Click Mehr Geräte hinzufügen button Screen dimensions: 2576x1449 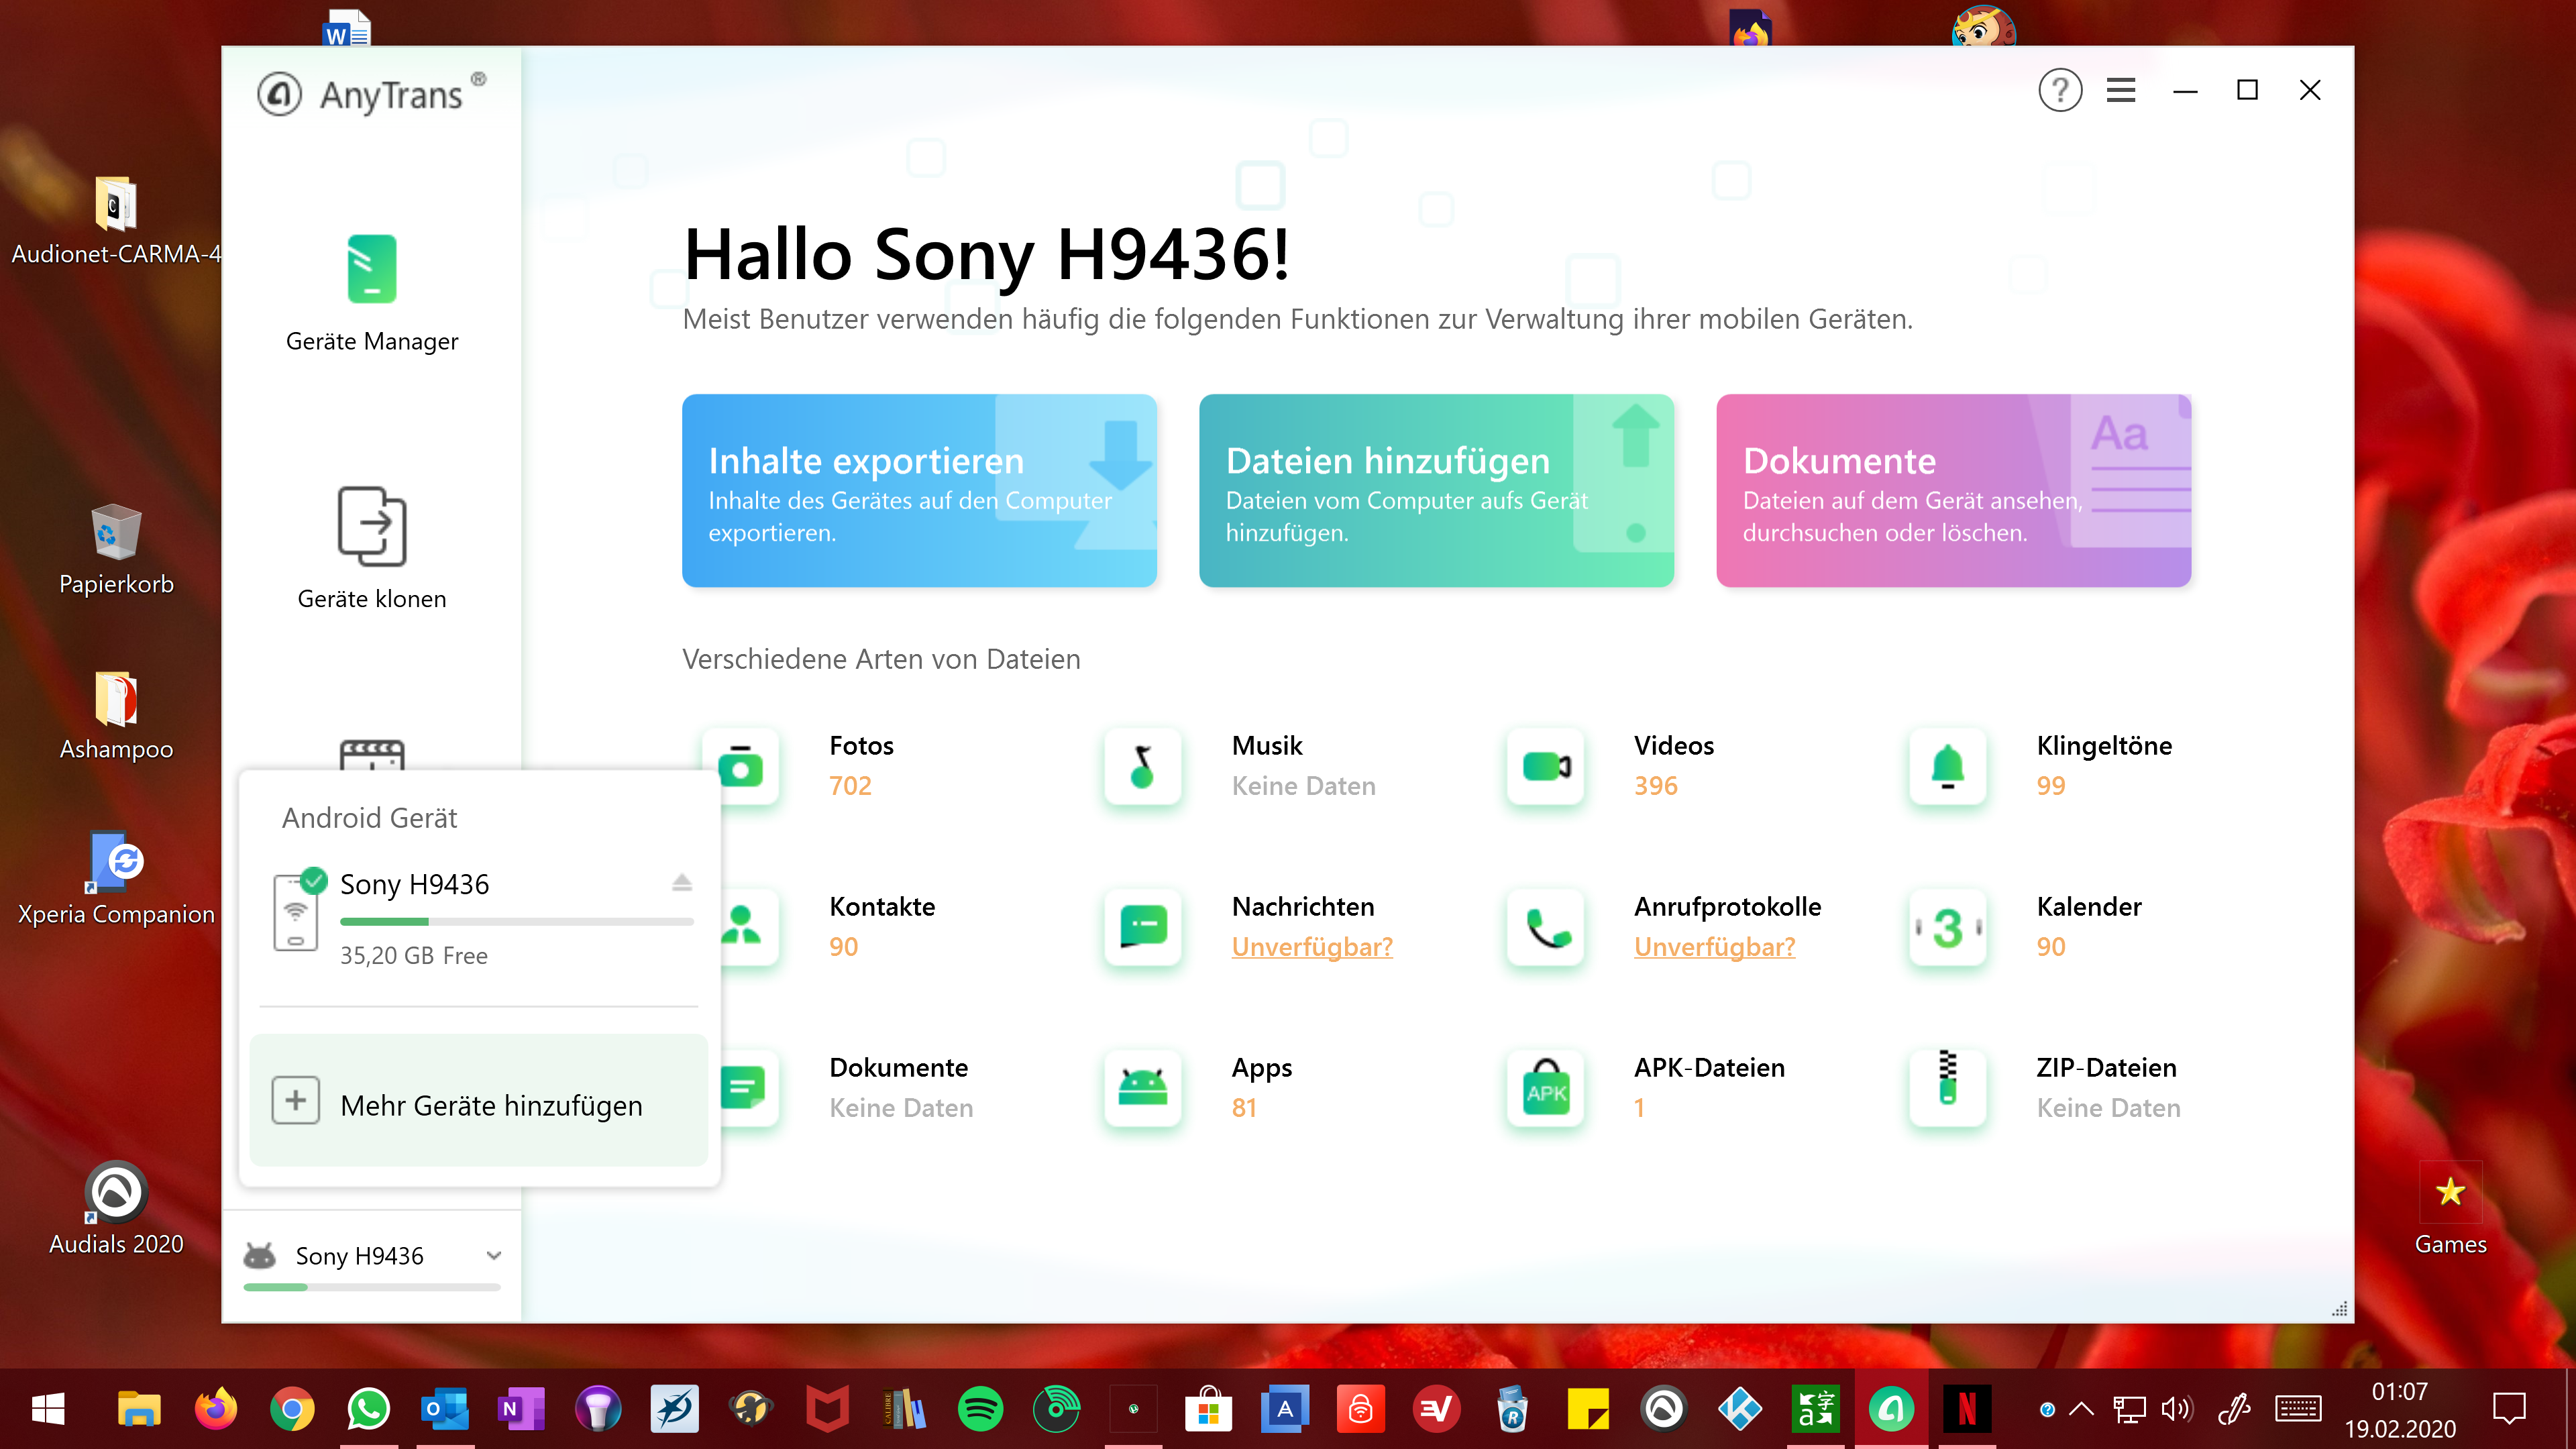pyautogui.click(x=479, y=1101)
